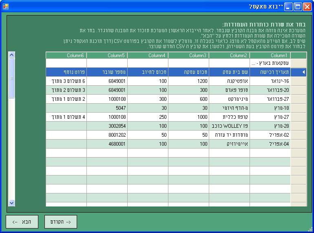The image size is (314, 233).
Task: Close the ייבוא מאקסל window
Action: tap(307, 7)
